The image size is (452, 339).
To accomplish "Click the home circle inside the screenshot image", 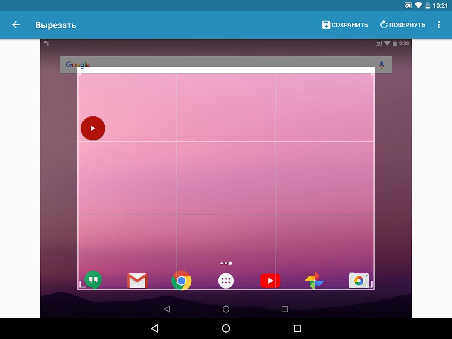I will 226,309.
